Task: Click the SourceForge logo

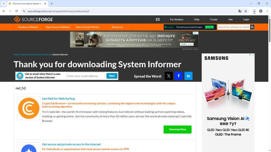Action: (x=33, y=19)
